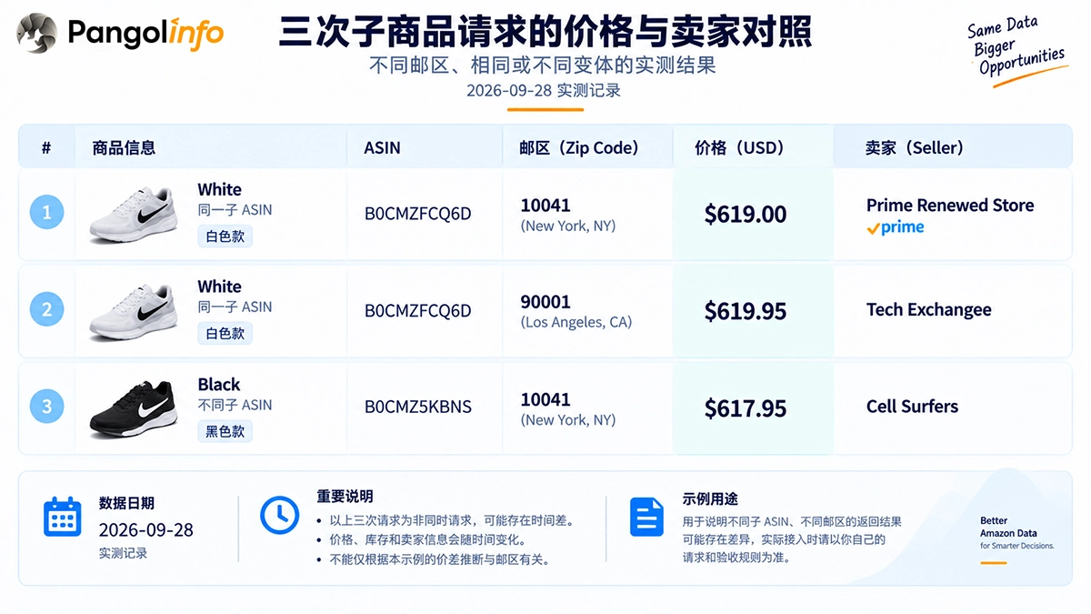The width and height of the screenshot is (1091, 614).
Task: Click the $619.95 price
Action: click(x=746, y=311)
